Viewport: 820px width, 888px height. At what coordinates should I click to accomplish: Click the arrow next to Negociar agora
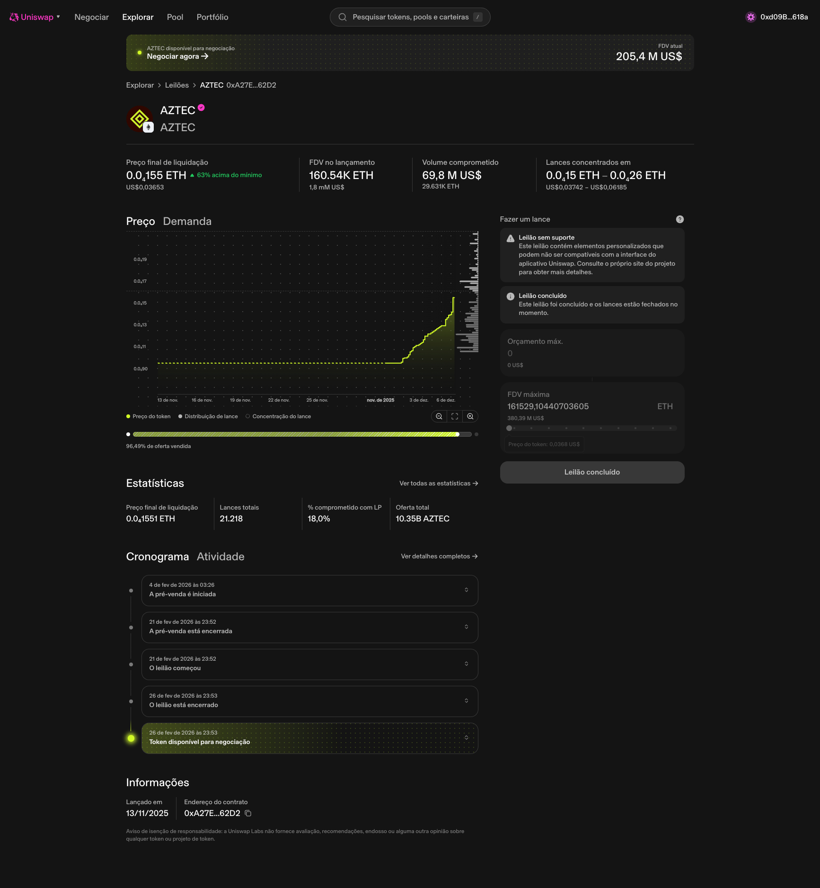(205, 56)
